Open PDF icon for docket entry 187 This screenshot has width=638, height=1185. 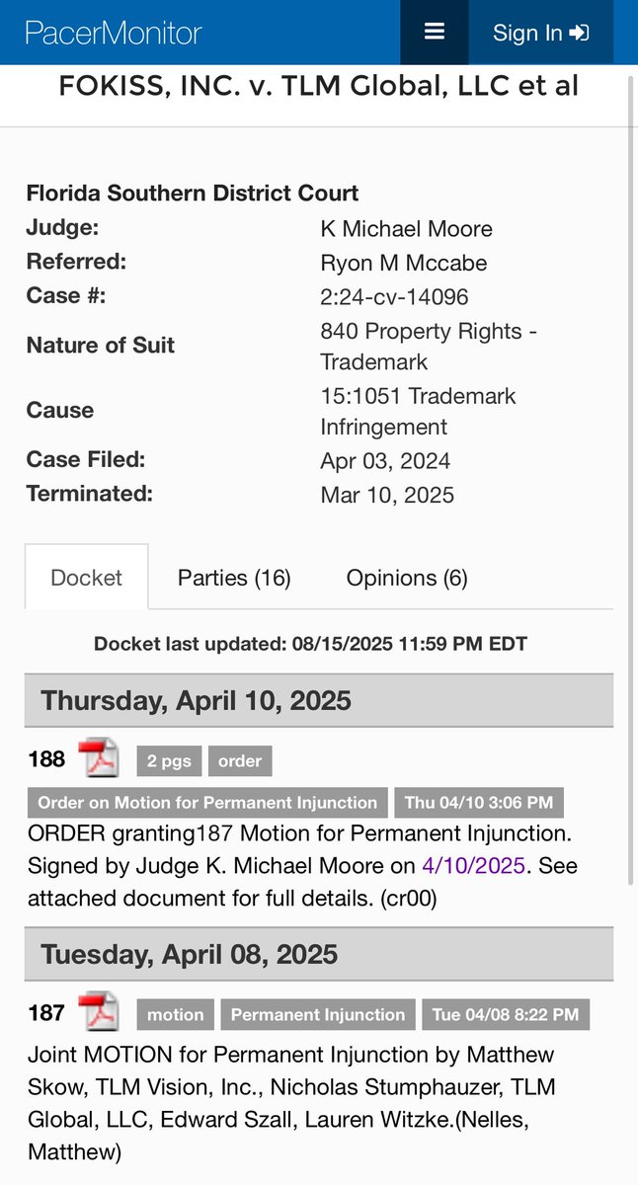click(99, 1013)
